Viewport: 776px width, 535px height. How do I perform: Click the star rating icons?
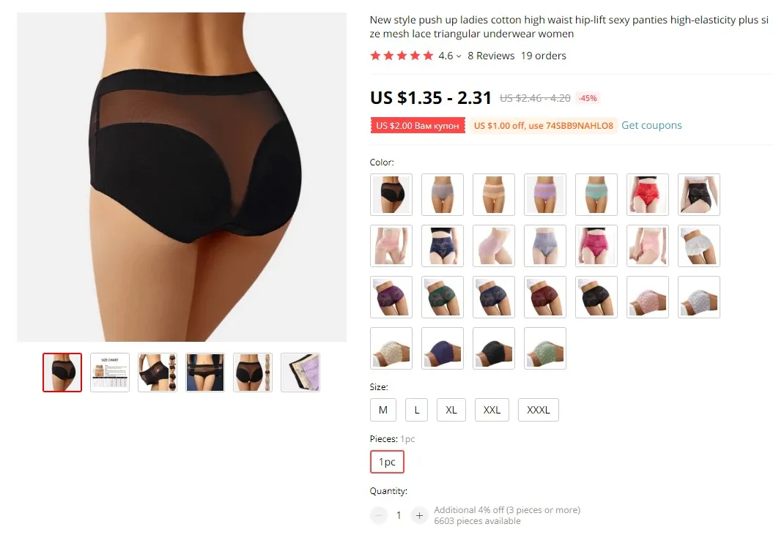tap(402, 56)
